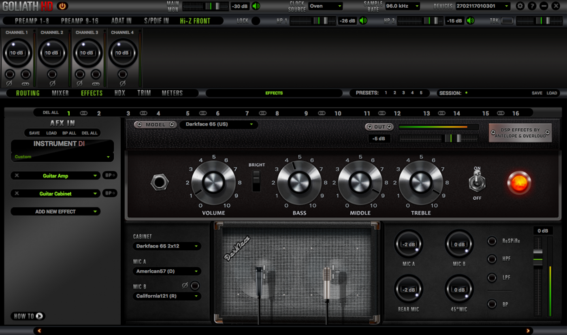Open the MIC B dropdown California121 (R)
Image resolution: width=567 pixels, height=335 pixels.
point(167,296)
